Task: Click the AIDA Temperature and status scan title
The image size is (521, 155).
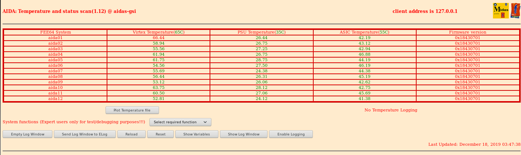Action: pos(69,11)
